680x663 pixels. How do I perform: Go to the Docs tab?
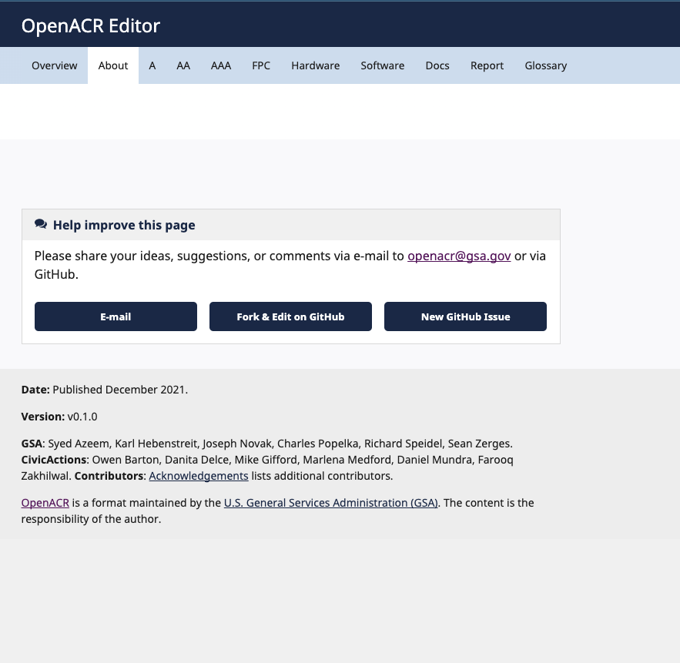(437, 65)
